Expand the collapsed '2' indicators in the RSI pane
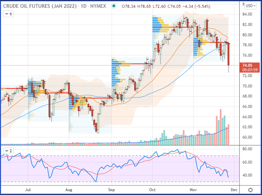 pos(9,151)
